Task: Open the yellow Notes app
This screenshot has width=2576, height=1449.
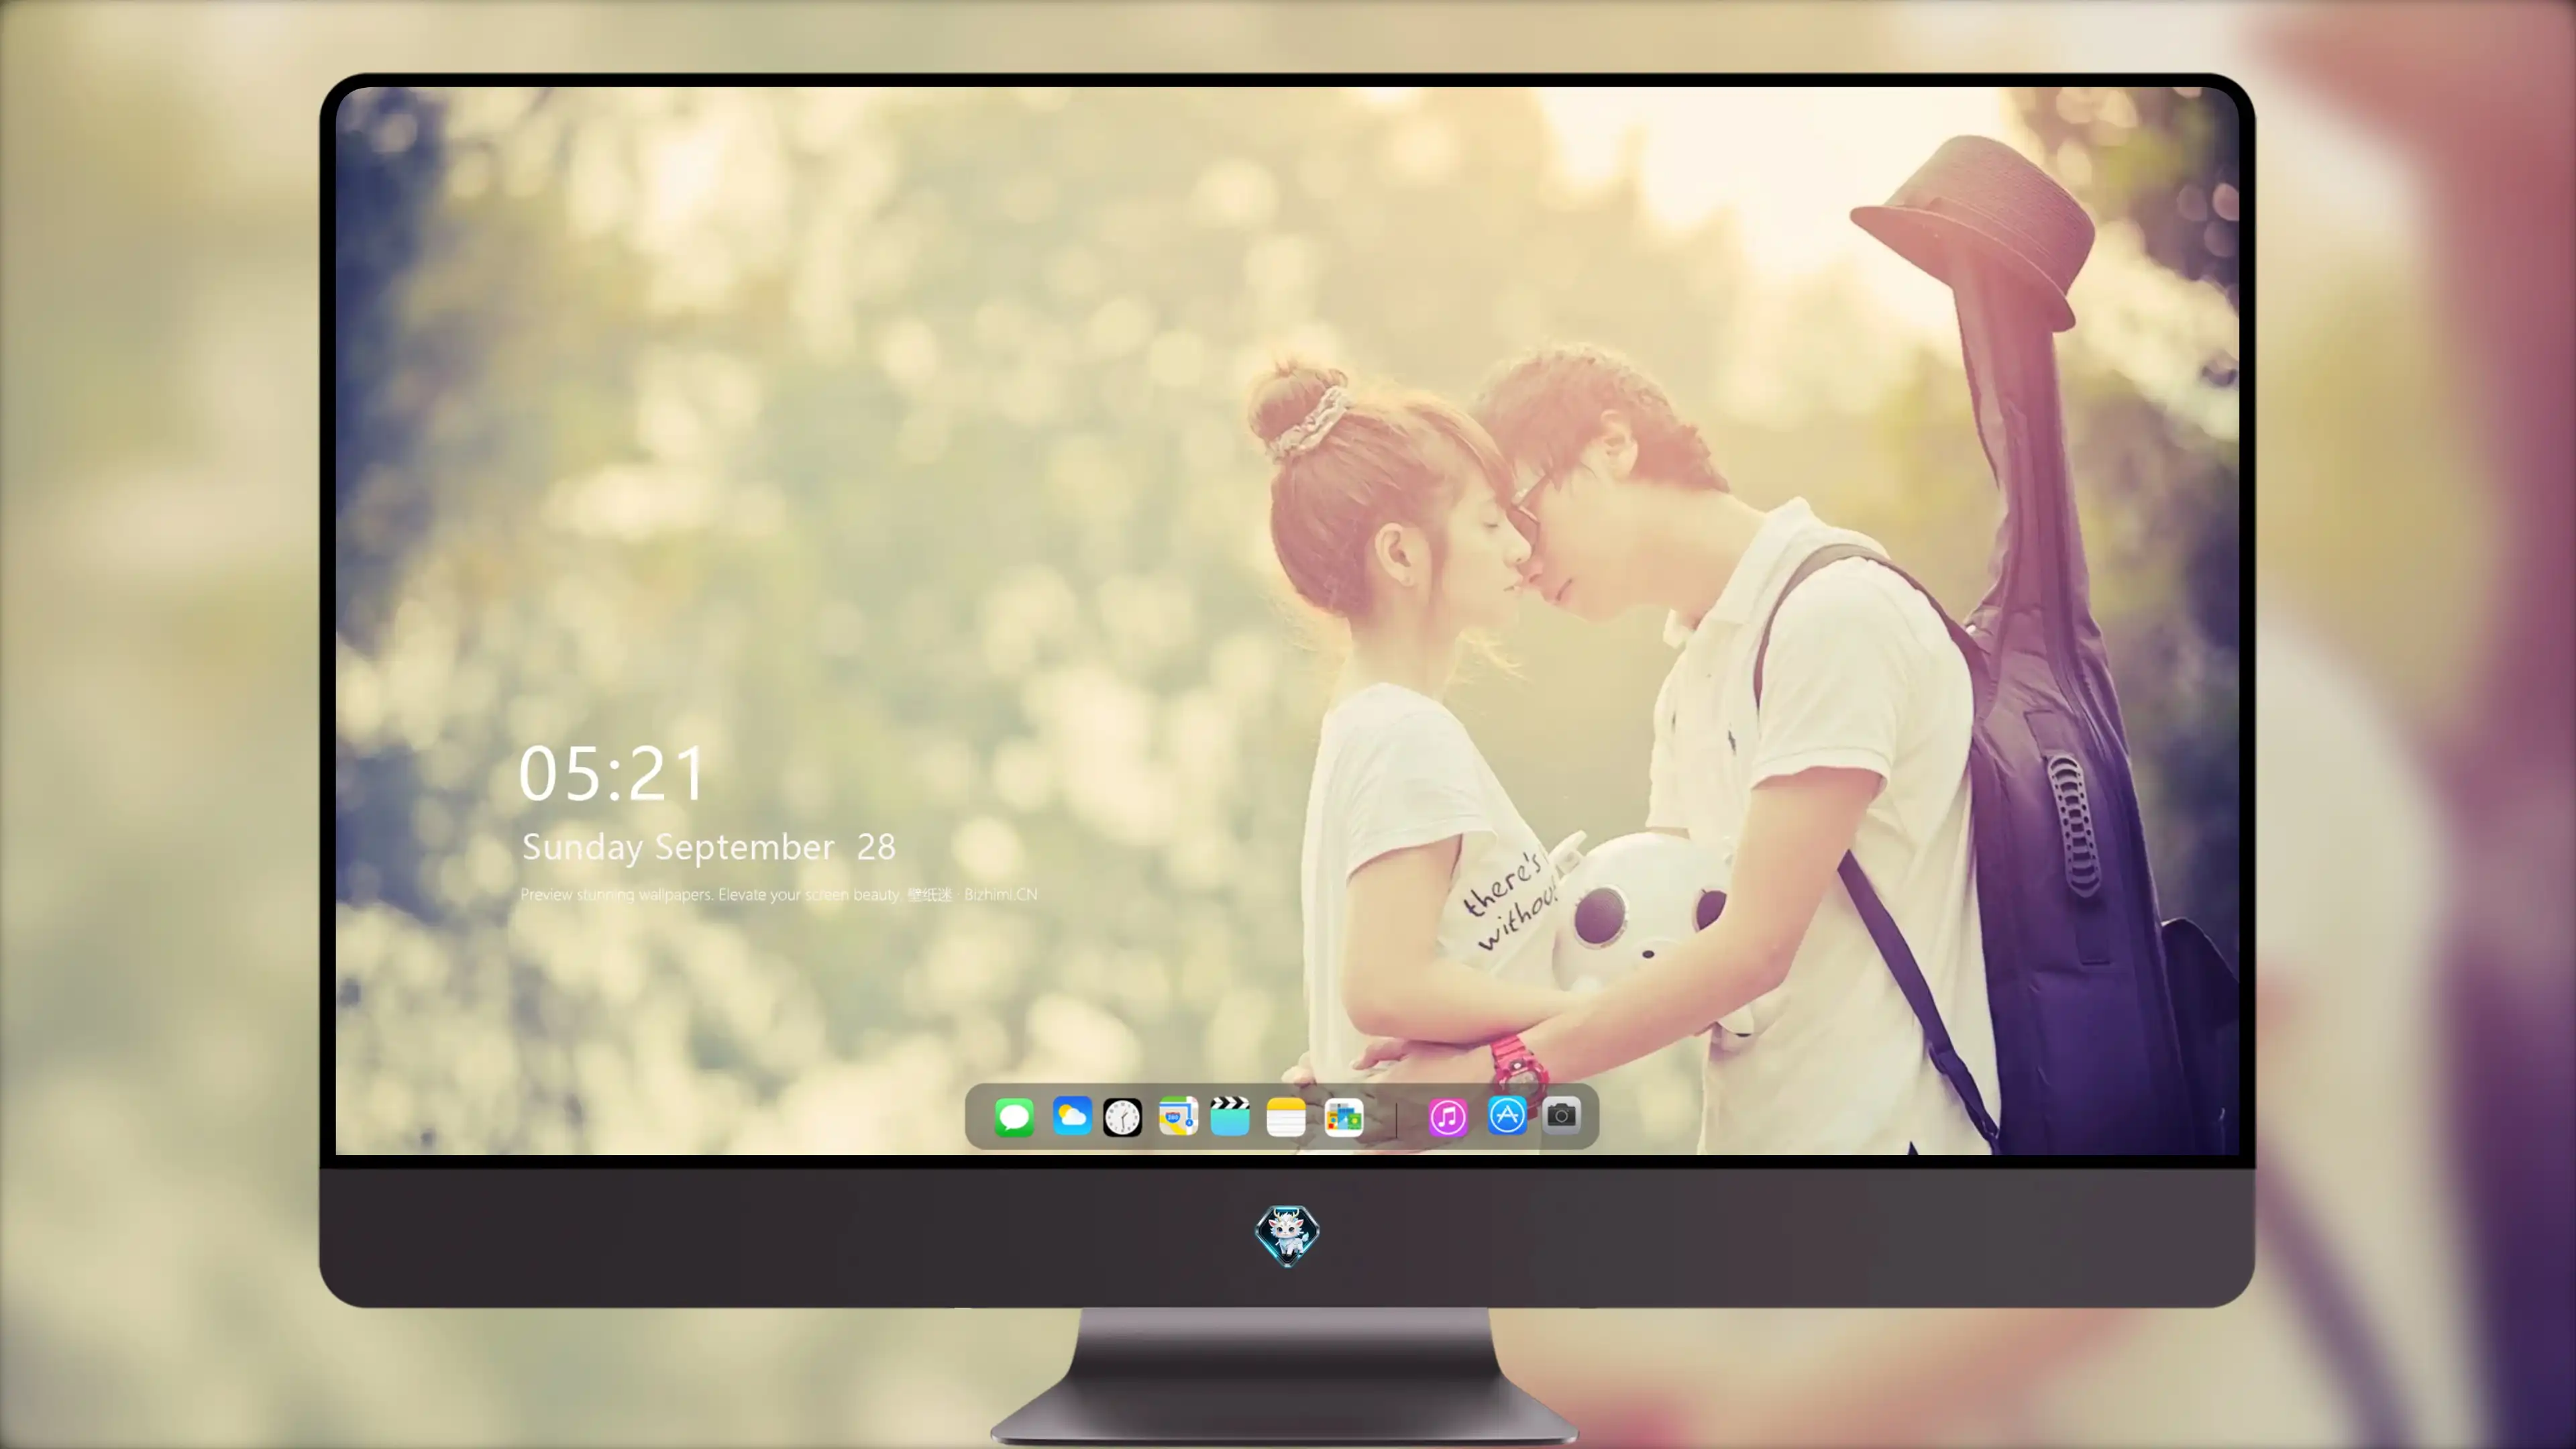Action: pyautogui.click(x=1286, y=1117)
